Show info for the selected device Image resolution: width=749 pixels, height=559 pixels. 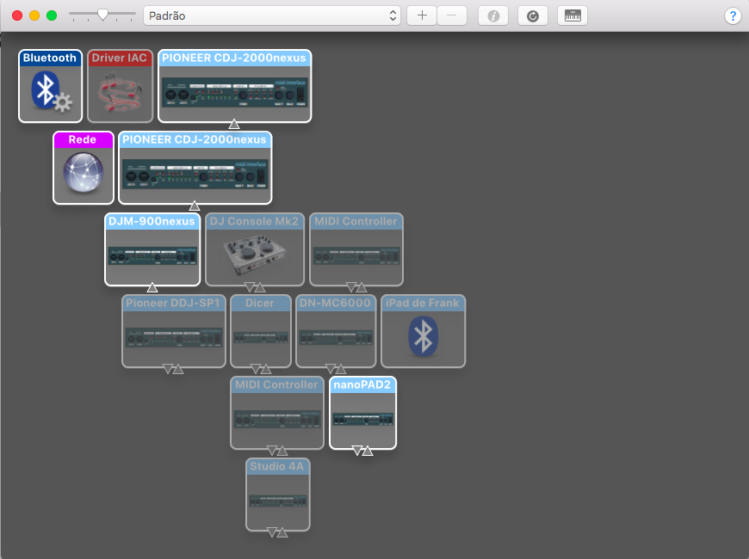click(x=493, y=15)
